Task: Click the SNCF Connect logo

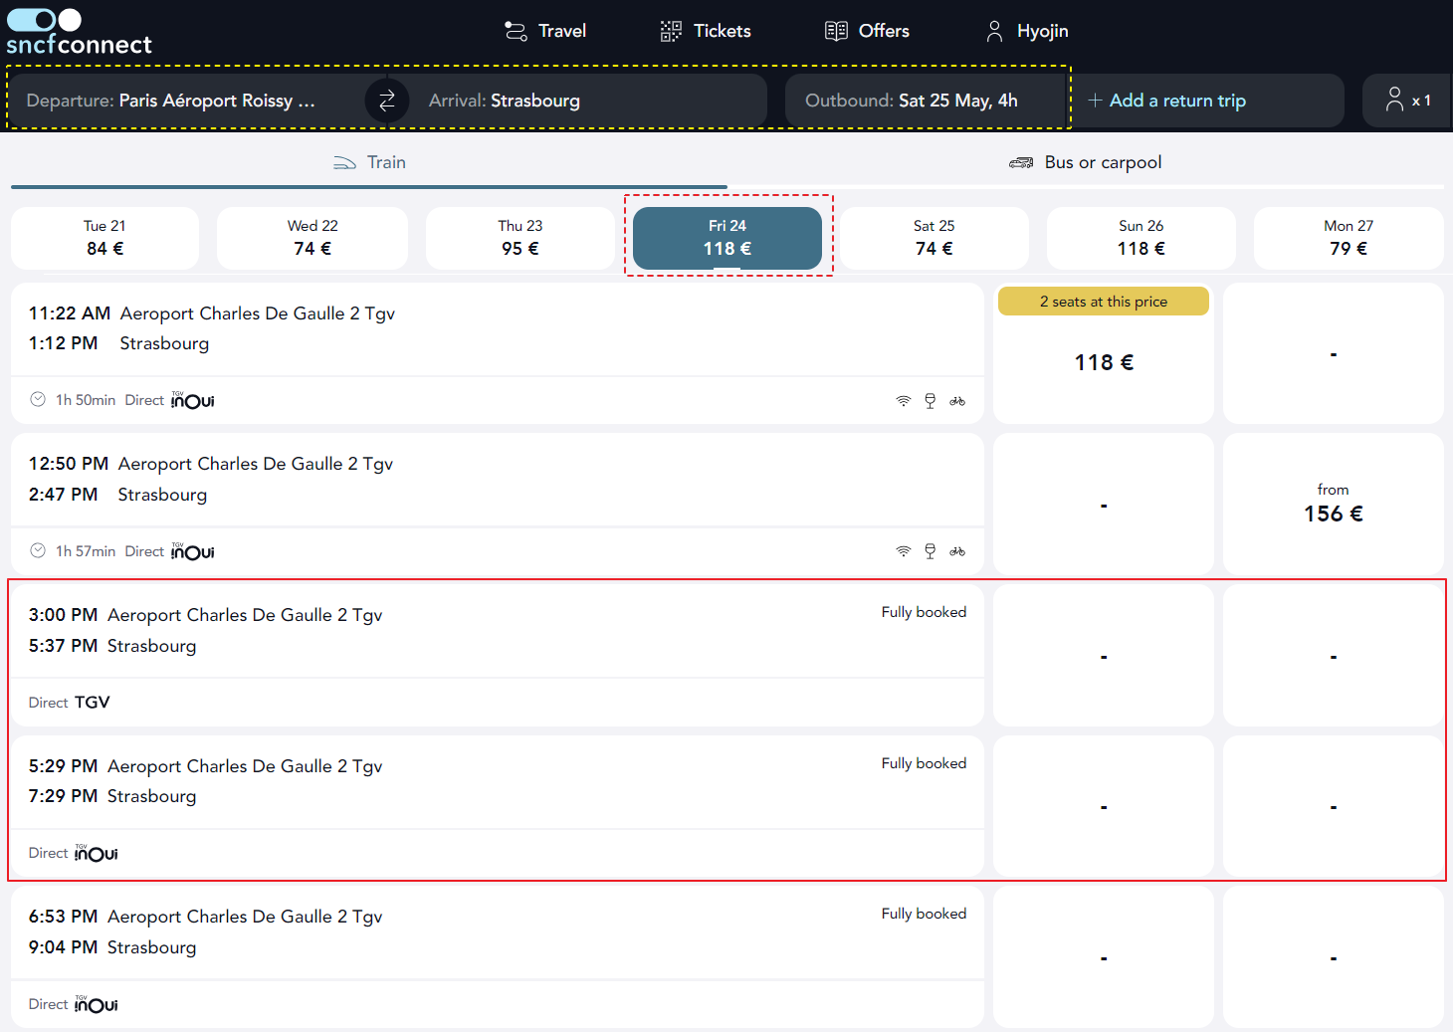Action: [79, 32]
